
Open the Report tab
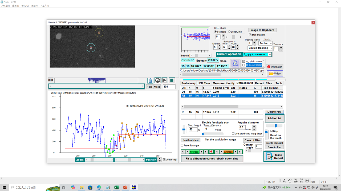pos(259,83)
